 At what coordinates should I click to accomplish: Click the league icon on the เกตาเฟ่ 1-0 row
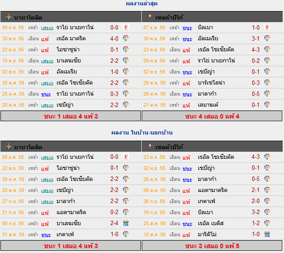pyautogui.click(x=126, y=234)
